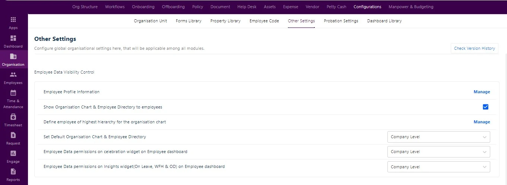Open Workflows in the top menu
The width and height of the screenshot is (507, 185).
[115, 7]
